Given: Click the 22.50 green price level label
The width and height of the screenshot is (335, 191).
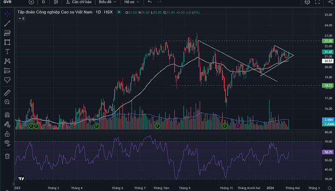Looking at the screenshot, I should coord(328,41).
